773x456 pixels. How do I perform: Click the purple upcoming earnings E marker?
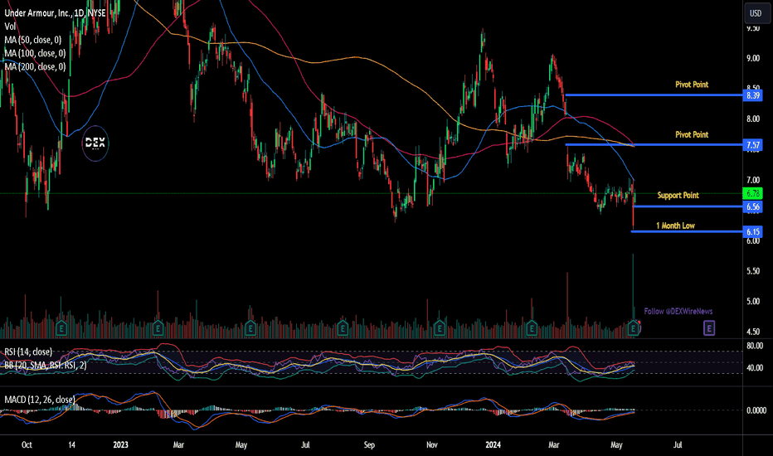[x=709, y=327]
